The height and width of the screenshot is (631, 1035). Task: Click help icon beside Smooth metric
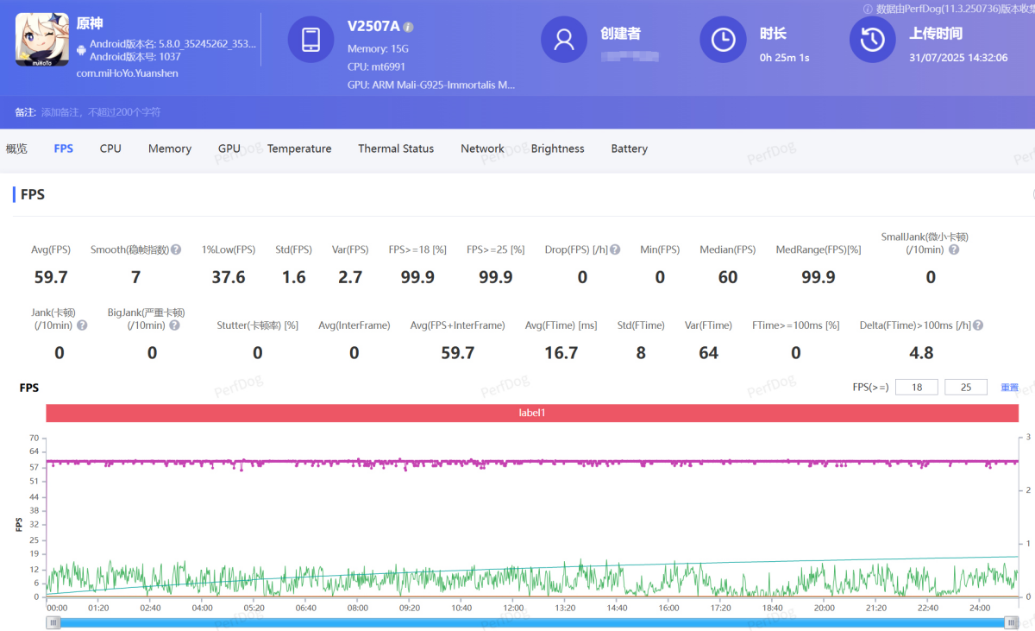[176, 249]
